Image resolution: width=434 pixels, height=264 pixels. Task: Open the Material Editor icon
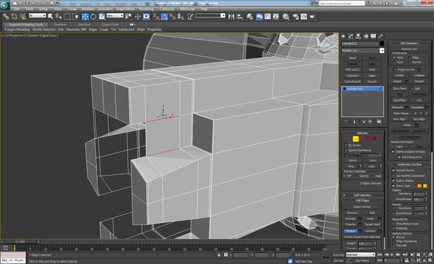(x=286, y=16)
